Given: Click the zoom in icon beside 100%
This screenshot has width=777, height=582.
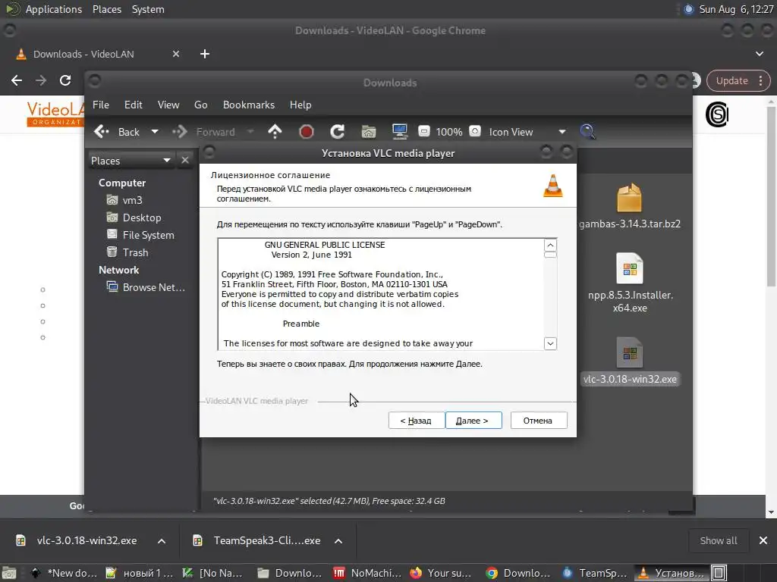Looking at the screenshot, I should coord(475,131).
